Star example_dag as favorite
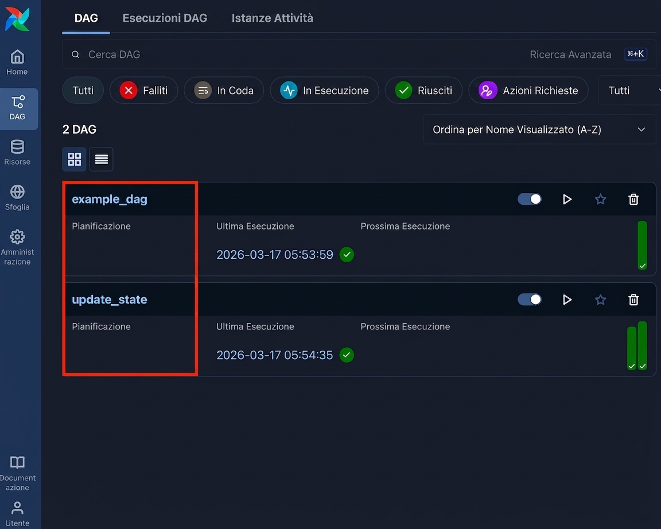Image resolution: width=661 pixels, height=529 pixels. [600, 199]
